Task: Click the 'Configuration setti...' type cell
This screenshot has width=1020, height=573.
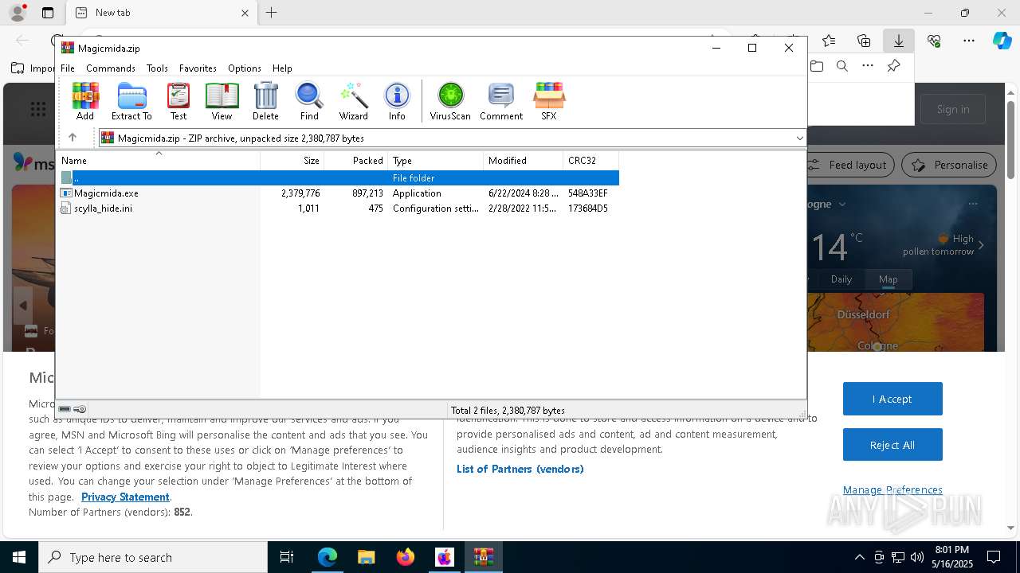Action: pos(435,209)
